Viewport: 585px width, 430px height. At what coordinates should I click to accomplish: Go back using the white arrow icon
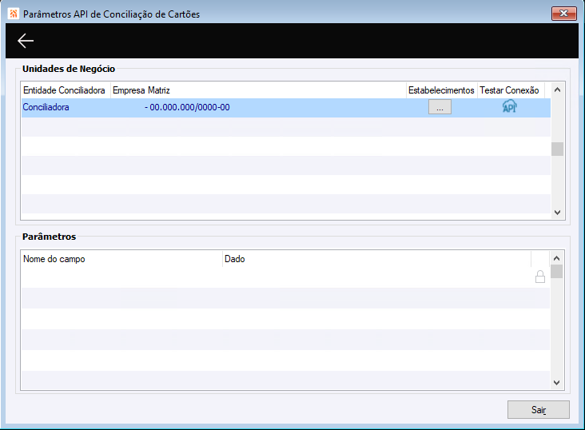tap(26, 41)
